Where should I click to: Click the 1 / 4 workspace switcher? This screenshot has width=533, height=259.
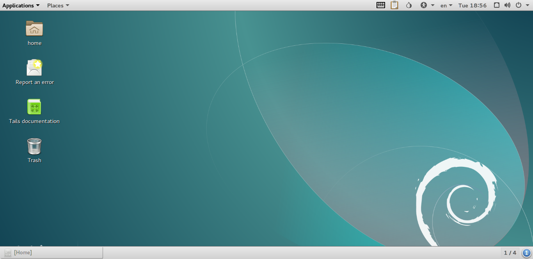(510, 253)
